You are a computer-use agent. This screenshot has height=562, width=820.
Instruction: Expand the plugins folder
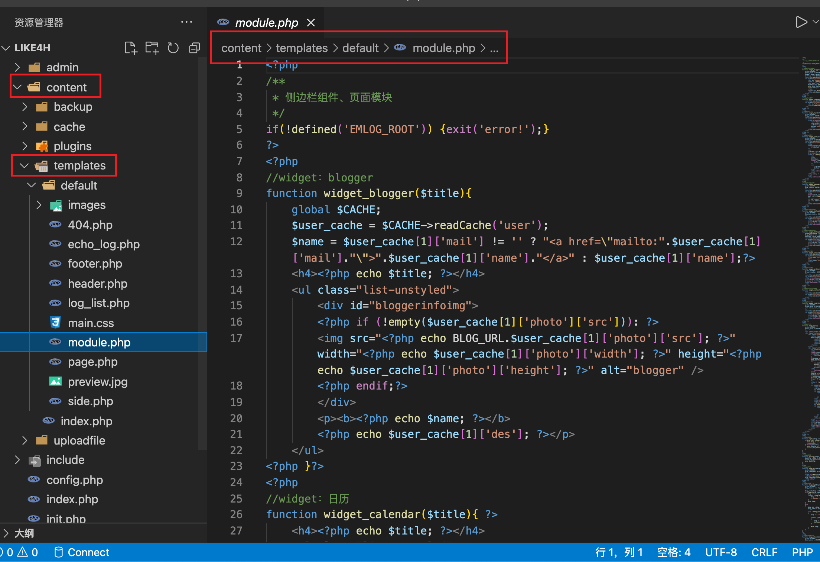pyautogui.click(x=72, y=146)
